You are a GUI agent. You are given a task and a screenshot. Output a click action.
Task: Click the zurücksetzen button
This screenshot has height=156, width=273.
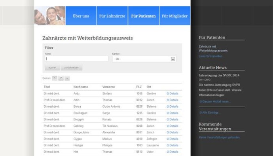point(71,67)
